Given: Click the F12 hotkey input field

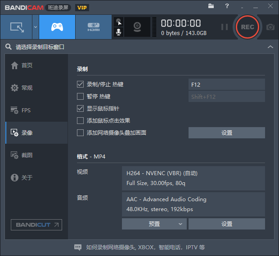Looking at the screenshot, I should click(x=226, y=84).
